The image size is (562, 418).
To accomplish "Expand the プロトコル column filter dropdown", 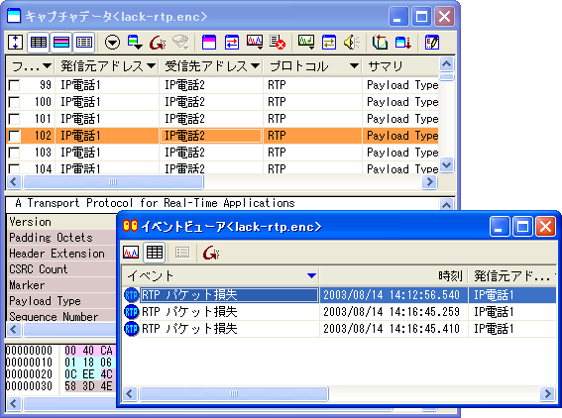I will click(354, 66).
